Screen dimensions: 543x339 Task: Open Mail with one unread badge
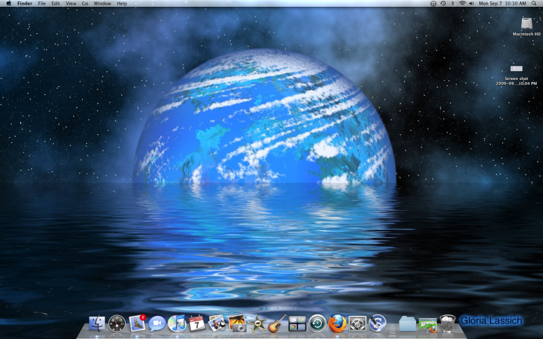(x=137, y=323)
